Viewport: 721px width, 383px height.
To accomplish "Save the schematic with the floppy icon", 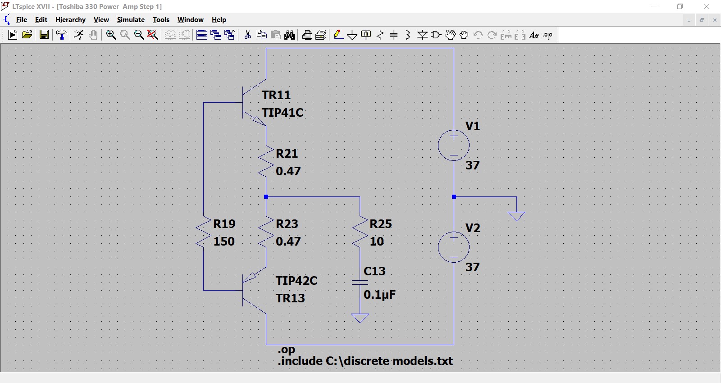I will click(44, 35).
